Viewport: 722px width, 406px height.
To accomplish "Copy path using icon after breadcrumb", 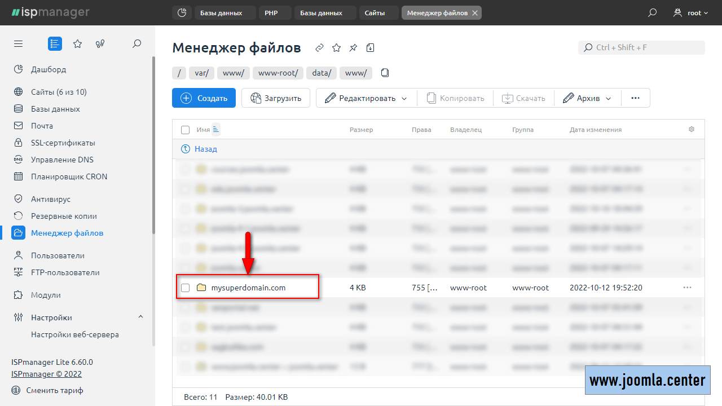I will (385, 73).
